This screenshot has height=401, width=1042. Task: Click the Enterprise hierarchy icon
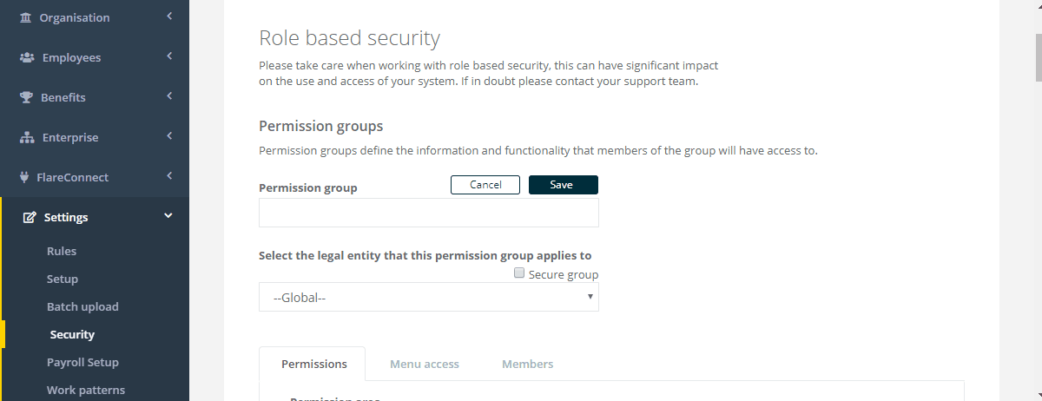pos(26,137)
